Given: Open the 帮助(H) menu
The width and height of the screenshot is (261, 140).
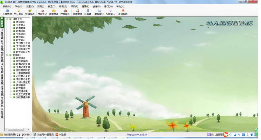Looking at the screenshot, I should [x=120, y=6].
